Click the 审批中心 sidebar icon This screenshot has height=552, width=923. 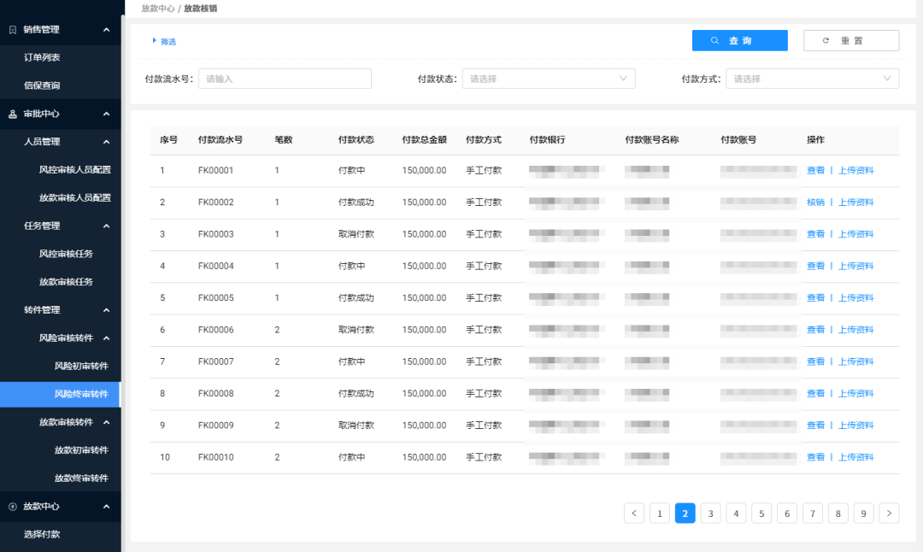(x=11, y=114)
